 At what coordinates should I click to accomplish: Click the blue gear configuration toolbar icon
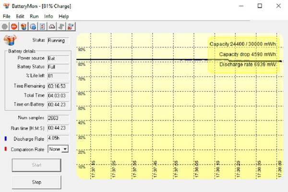click(x=33, y=27)
